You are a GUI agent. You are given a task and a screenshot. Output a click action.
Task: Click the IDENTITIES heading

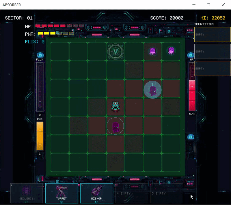tap(204, 24)
